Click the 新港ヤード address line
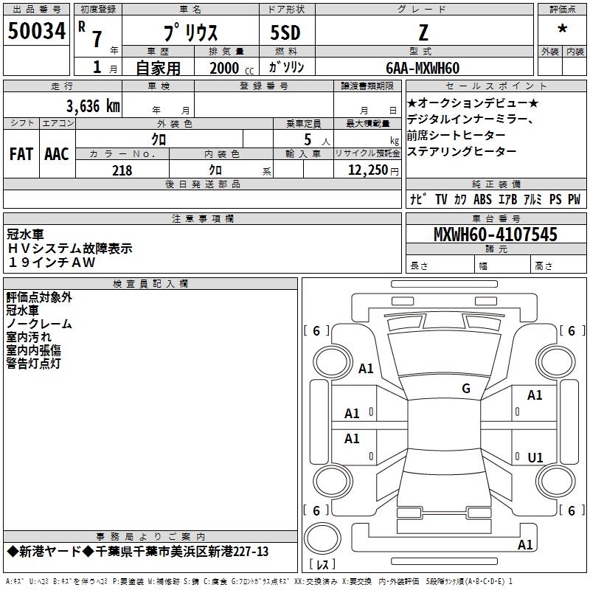This screenshot has height=590, width=590. [x=138, y=552]
